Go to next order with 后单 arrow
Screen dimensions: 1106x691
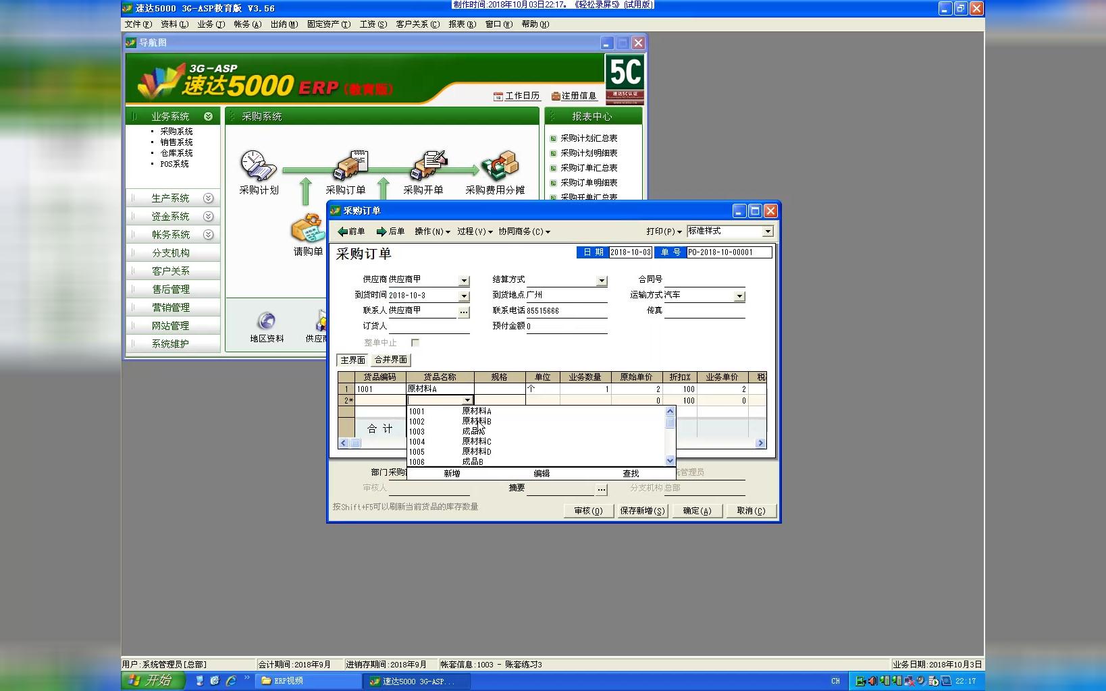390,231
